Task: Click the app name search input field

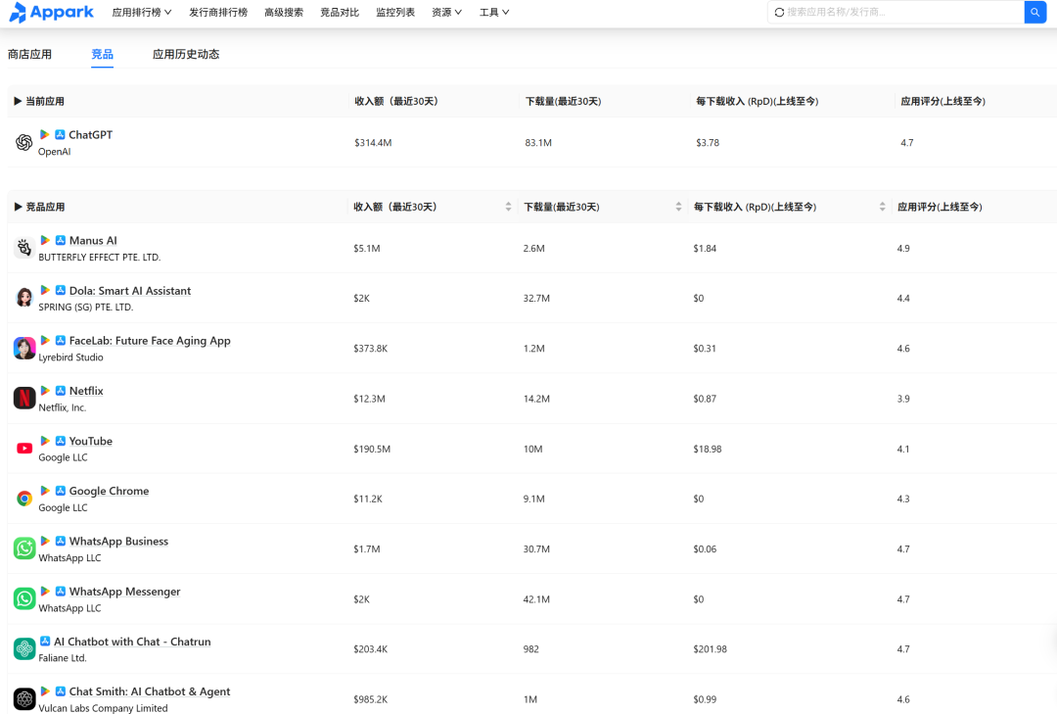Action: (903, 12)
